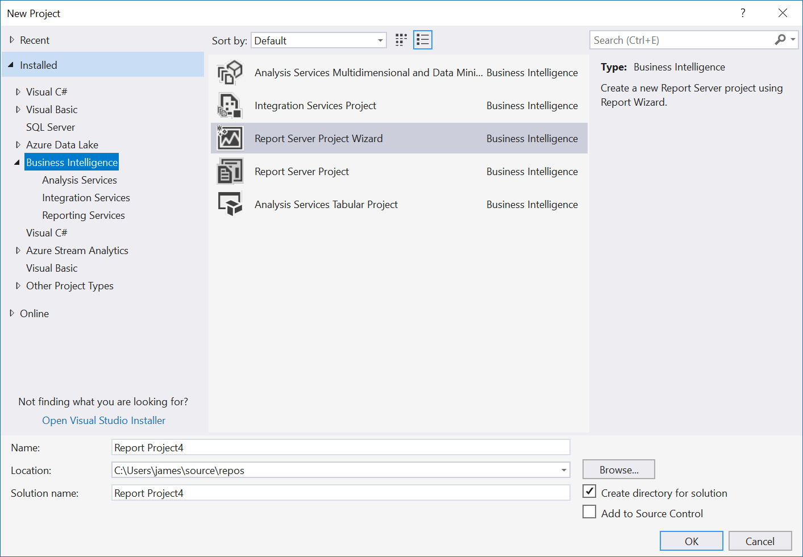The height and width of the screenshot is (557, 803).
Task: Click the Report Server Project Wizard icon
Action: 230,139
